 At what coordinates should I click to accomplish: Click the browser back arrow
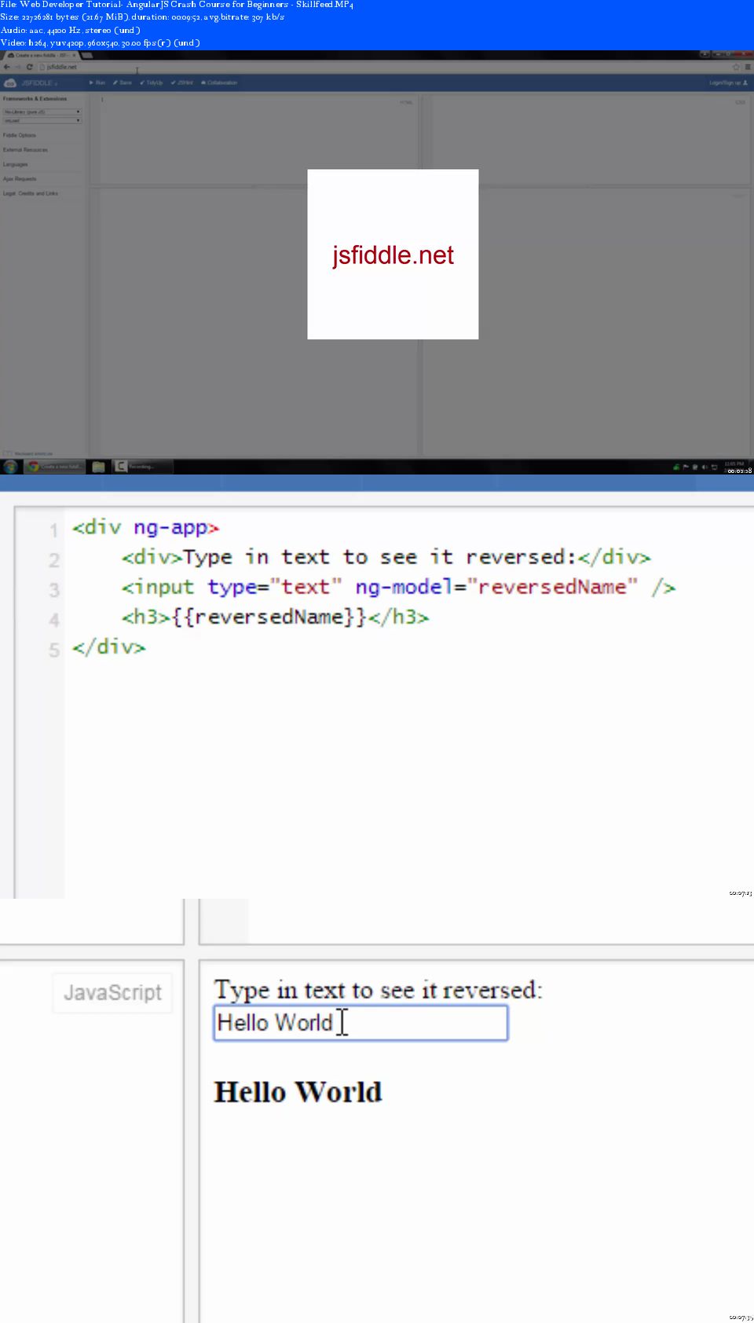[7, 67]
